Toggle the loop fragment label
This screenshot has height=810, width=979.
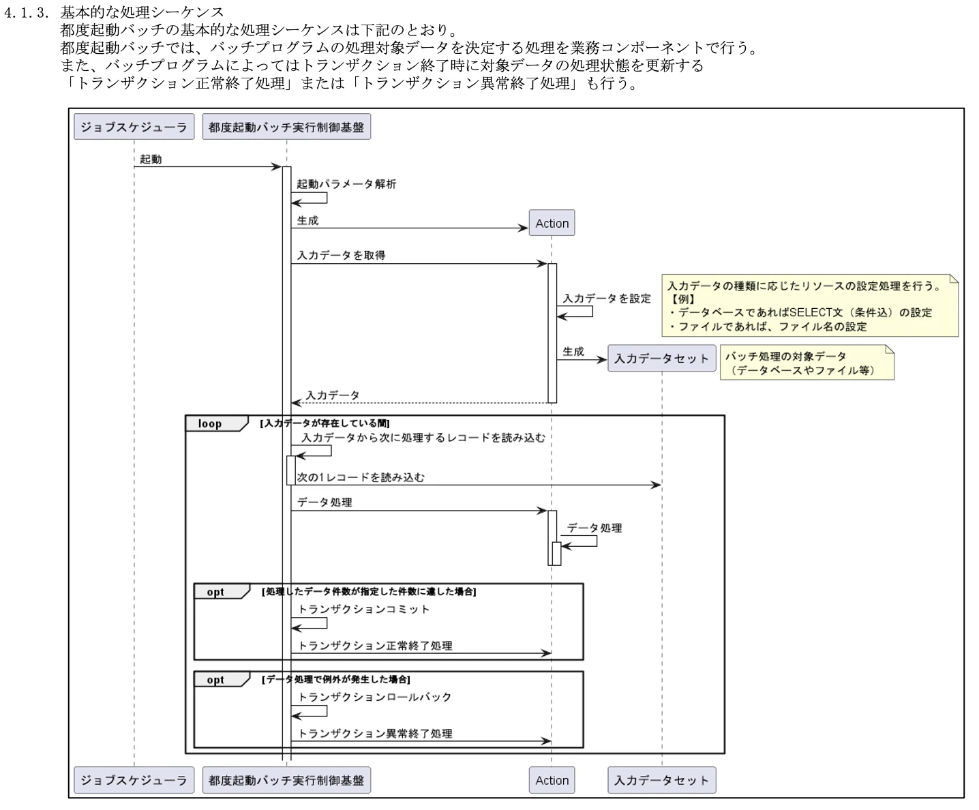tap(210, 423)
